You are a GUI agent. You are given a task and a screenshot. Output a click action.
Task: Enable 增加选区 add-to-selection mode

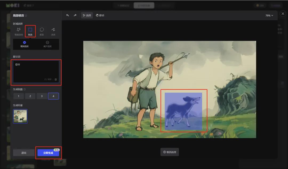pos(25,44)
